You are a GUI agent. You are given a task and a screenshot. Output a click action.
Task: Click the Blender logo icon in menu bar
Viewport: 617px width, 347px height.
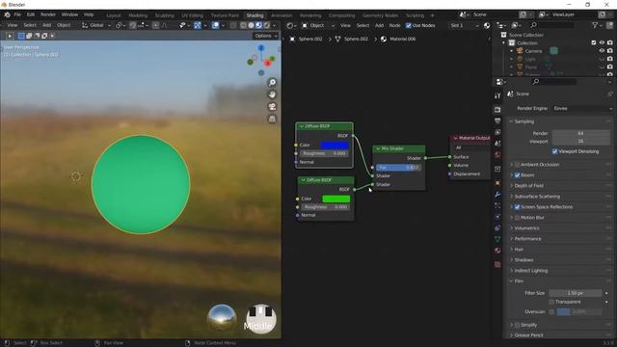click(x=7, y=14)
